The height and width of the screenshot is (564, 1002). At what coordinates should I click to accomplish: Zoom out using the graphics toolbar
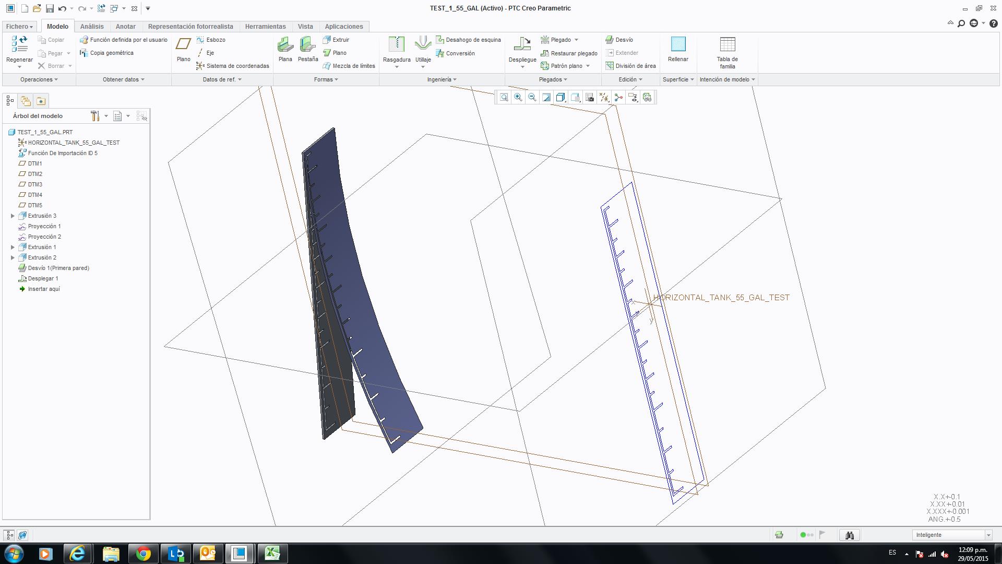pyautogui.click(x=532, y=97)
